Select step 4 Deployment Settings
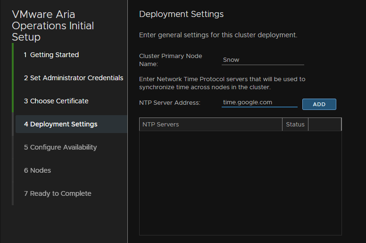The image size is (366, 243). click(x=71, y=124)
